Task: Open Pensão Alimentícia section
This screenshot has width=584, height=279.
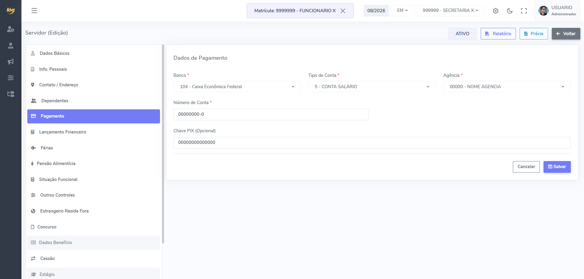Action: click(x=94, y=164)
